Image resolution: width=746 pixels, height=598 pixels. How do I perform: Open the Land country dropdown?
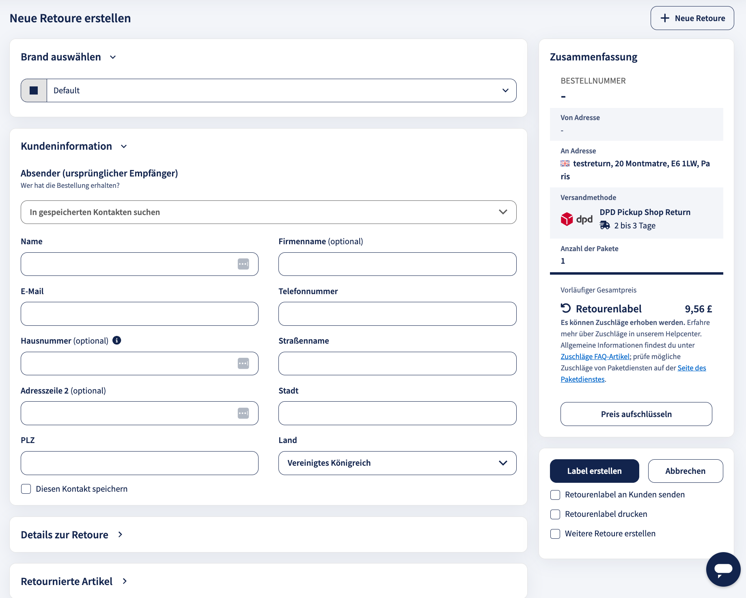pyautogui.click(x=397, y=463)
